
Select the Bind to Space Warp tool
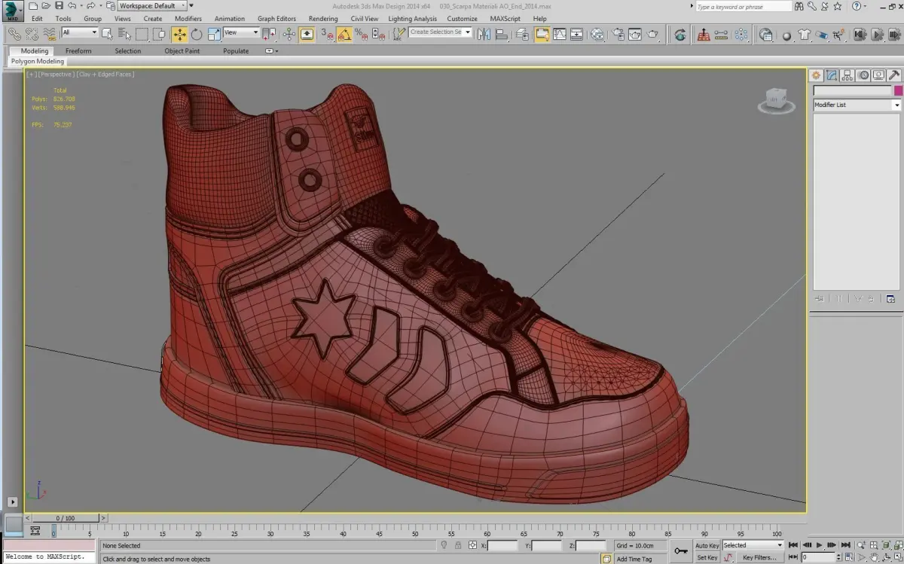49,34
